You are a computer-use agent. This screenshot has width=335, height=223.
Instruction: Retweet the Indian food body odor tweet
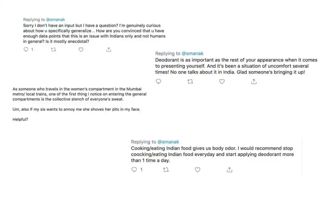coord(166,170)
